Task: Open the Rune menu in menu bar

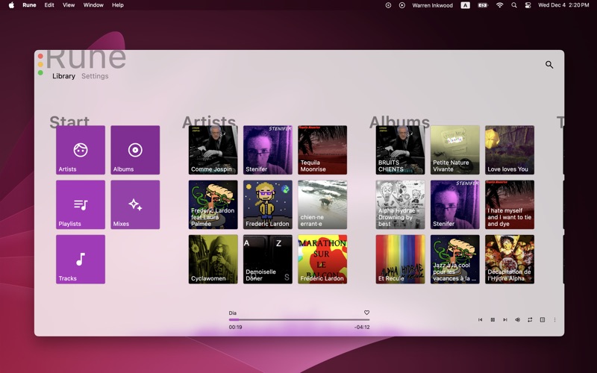Action: click(x=29, y=5)
